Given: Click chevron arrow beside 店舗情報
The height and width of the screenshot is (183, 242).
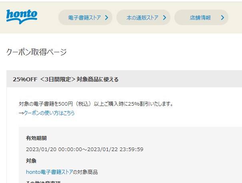Looking at the screenshot, I should pyautogui.click(x=222, y=18).
